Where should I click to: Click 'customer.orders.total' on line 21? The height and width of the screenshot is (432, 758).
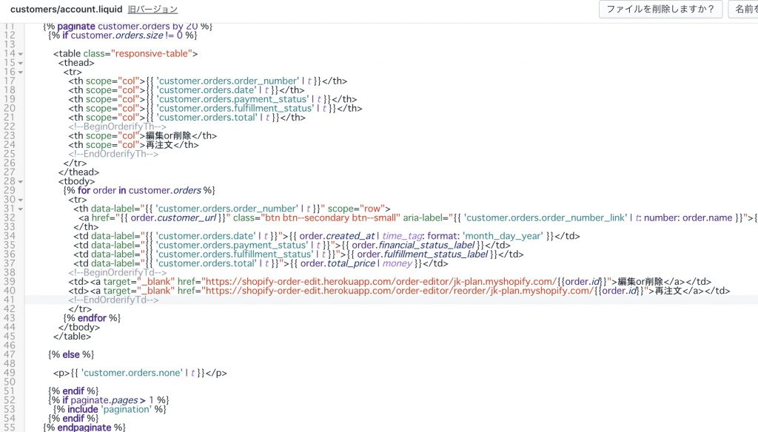(207, 118)
